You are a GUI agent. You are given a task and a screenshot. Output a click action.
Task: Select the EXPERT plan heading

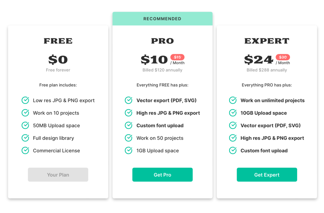click(x=267, y=41)
